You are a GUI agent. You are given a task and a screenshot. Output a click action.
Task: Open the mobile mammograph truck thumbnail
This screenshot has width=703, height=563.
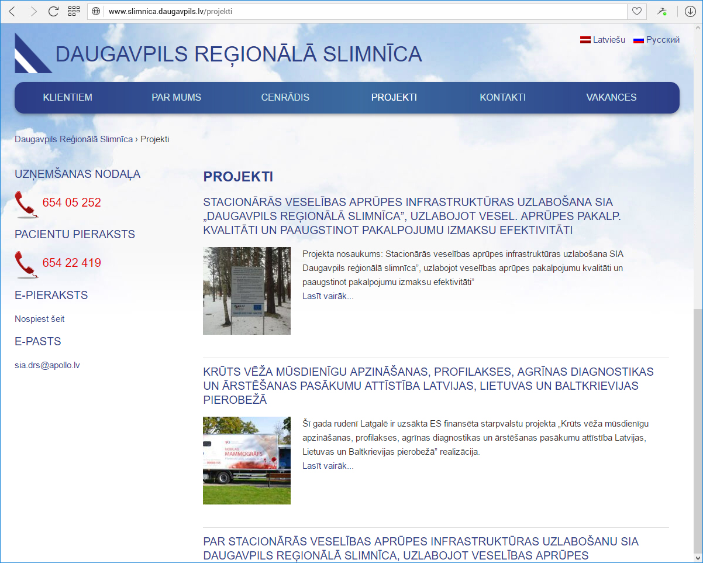[x=246, y=460]
